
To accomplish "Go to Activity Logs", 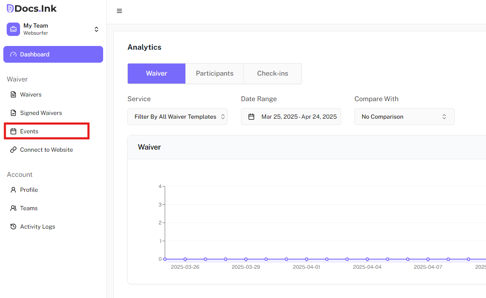I will pos(38,227).
